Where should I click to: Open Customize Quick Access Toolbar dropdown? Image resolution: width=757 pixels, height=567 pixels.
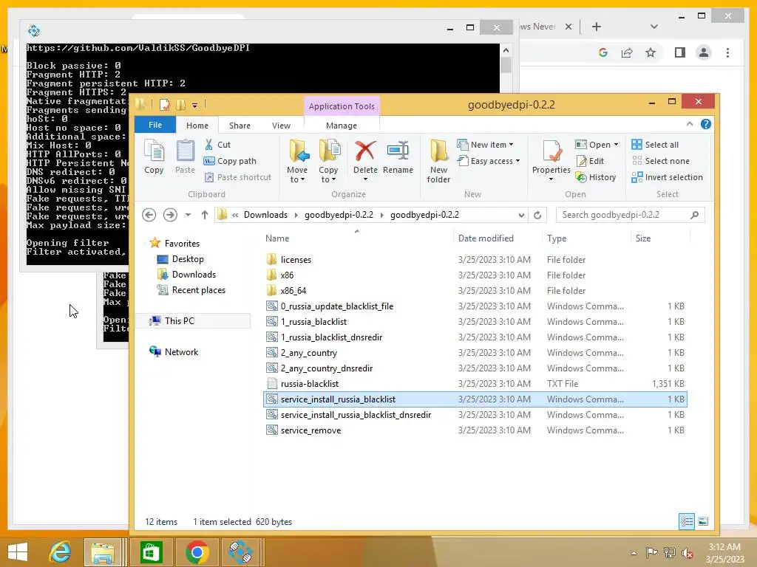click(194, 105)
